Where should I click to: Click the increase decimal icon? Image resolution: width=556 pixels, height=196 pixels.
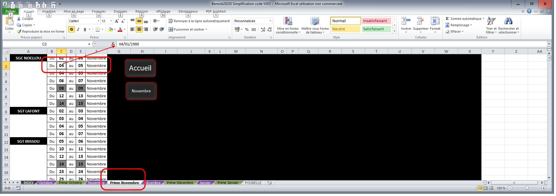click(x=263, y=29)
